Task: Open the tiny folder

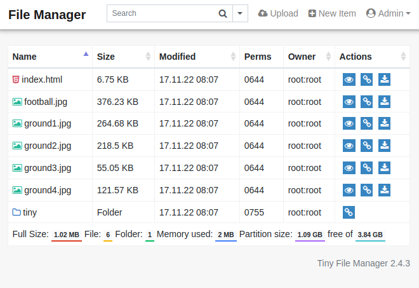Action: coord(30,212)
